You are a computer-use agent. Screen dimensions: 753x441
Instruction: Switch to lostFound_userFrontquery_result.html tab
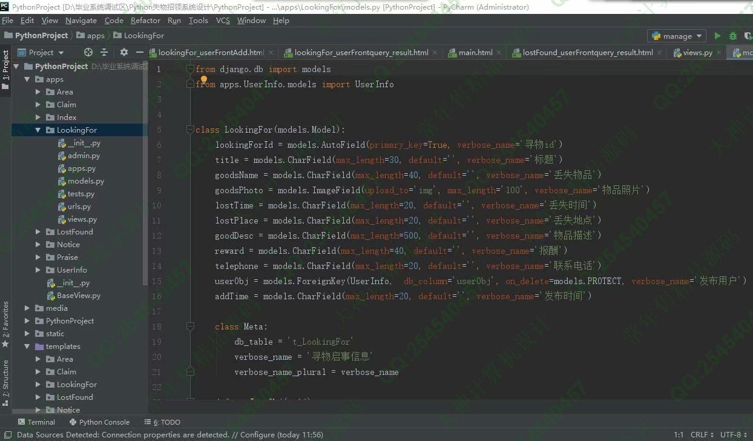pos(587,53)
